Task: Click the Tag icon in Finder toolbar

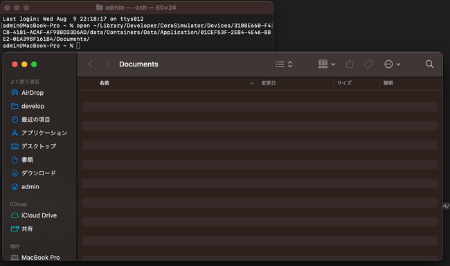Action: 368,64
